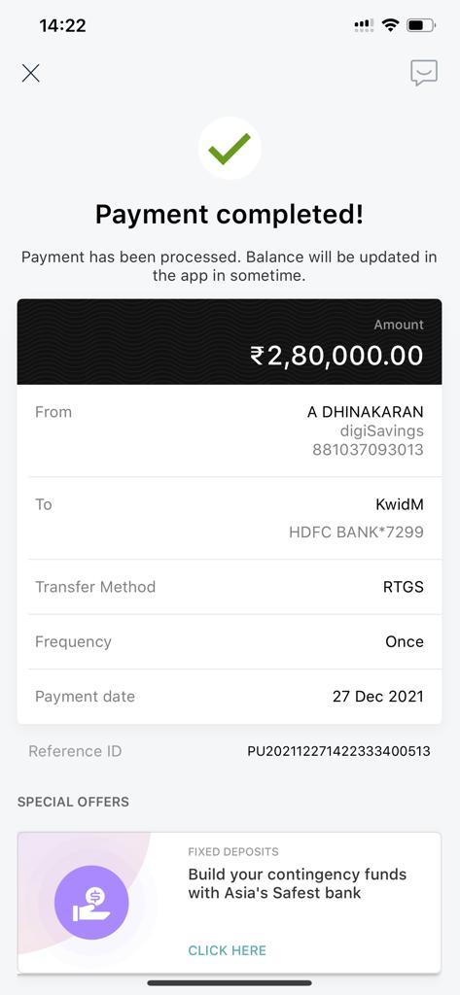Click the CLICK HERE offer link
460x995 pixels.
pos(227,950)
